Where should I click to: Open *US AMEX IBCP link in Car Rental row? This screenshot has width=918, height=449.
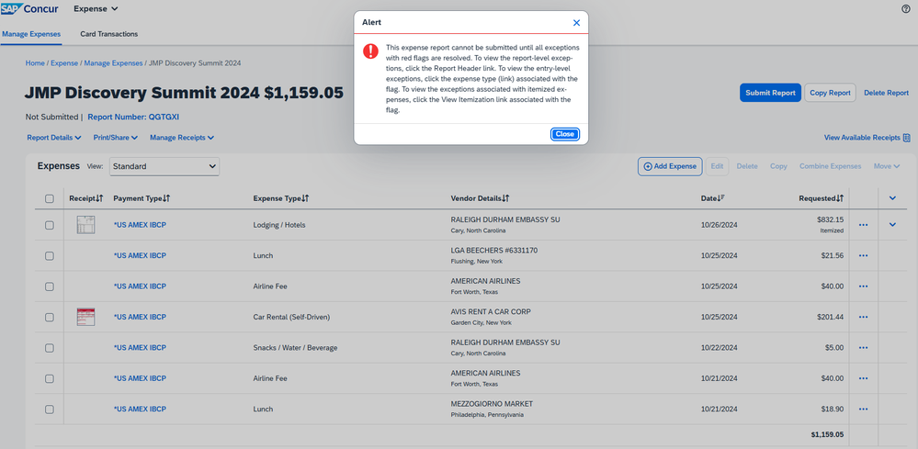click(140, 317)
